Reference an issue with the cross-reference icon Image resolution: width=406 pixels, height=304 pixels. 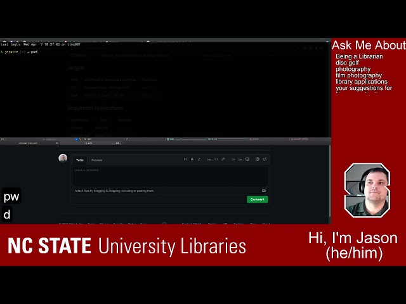coord(265,159)
